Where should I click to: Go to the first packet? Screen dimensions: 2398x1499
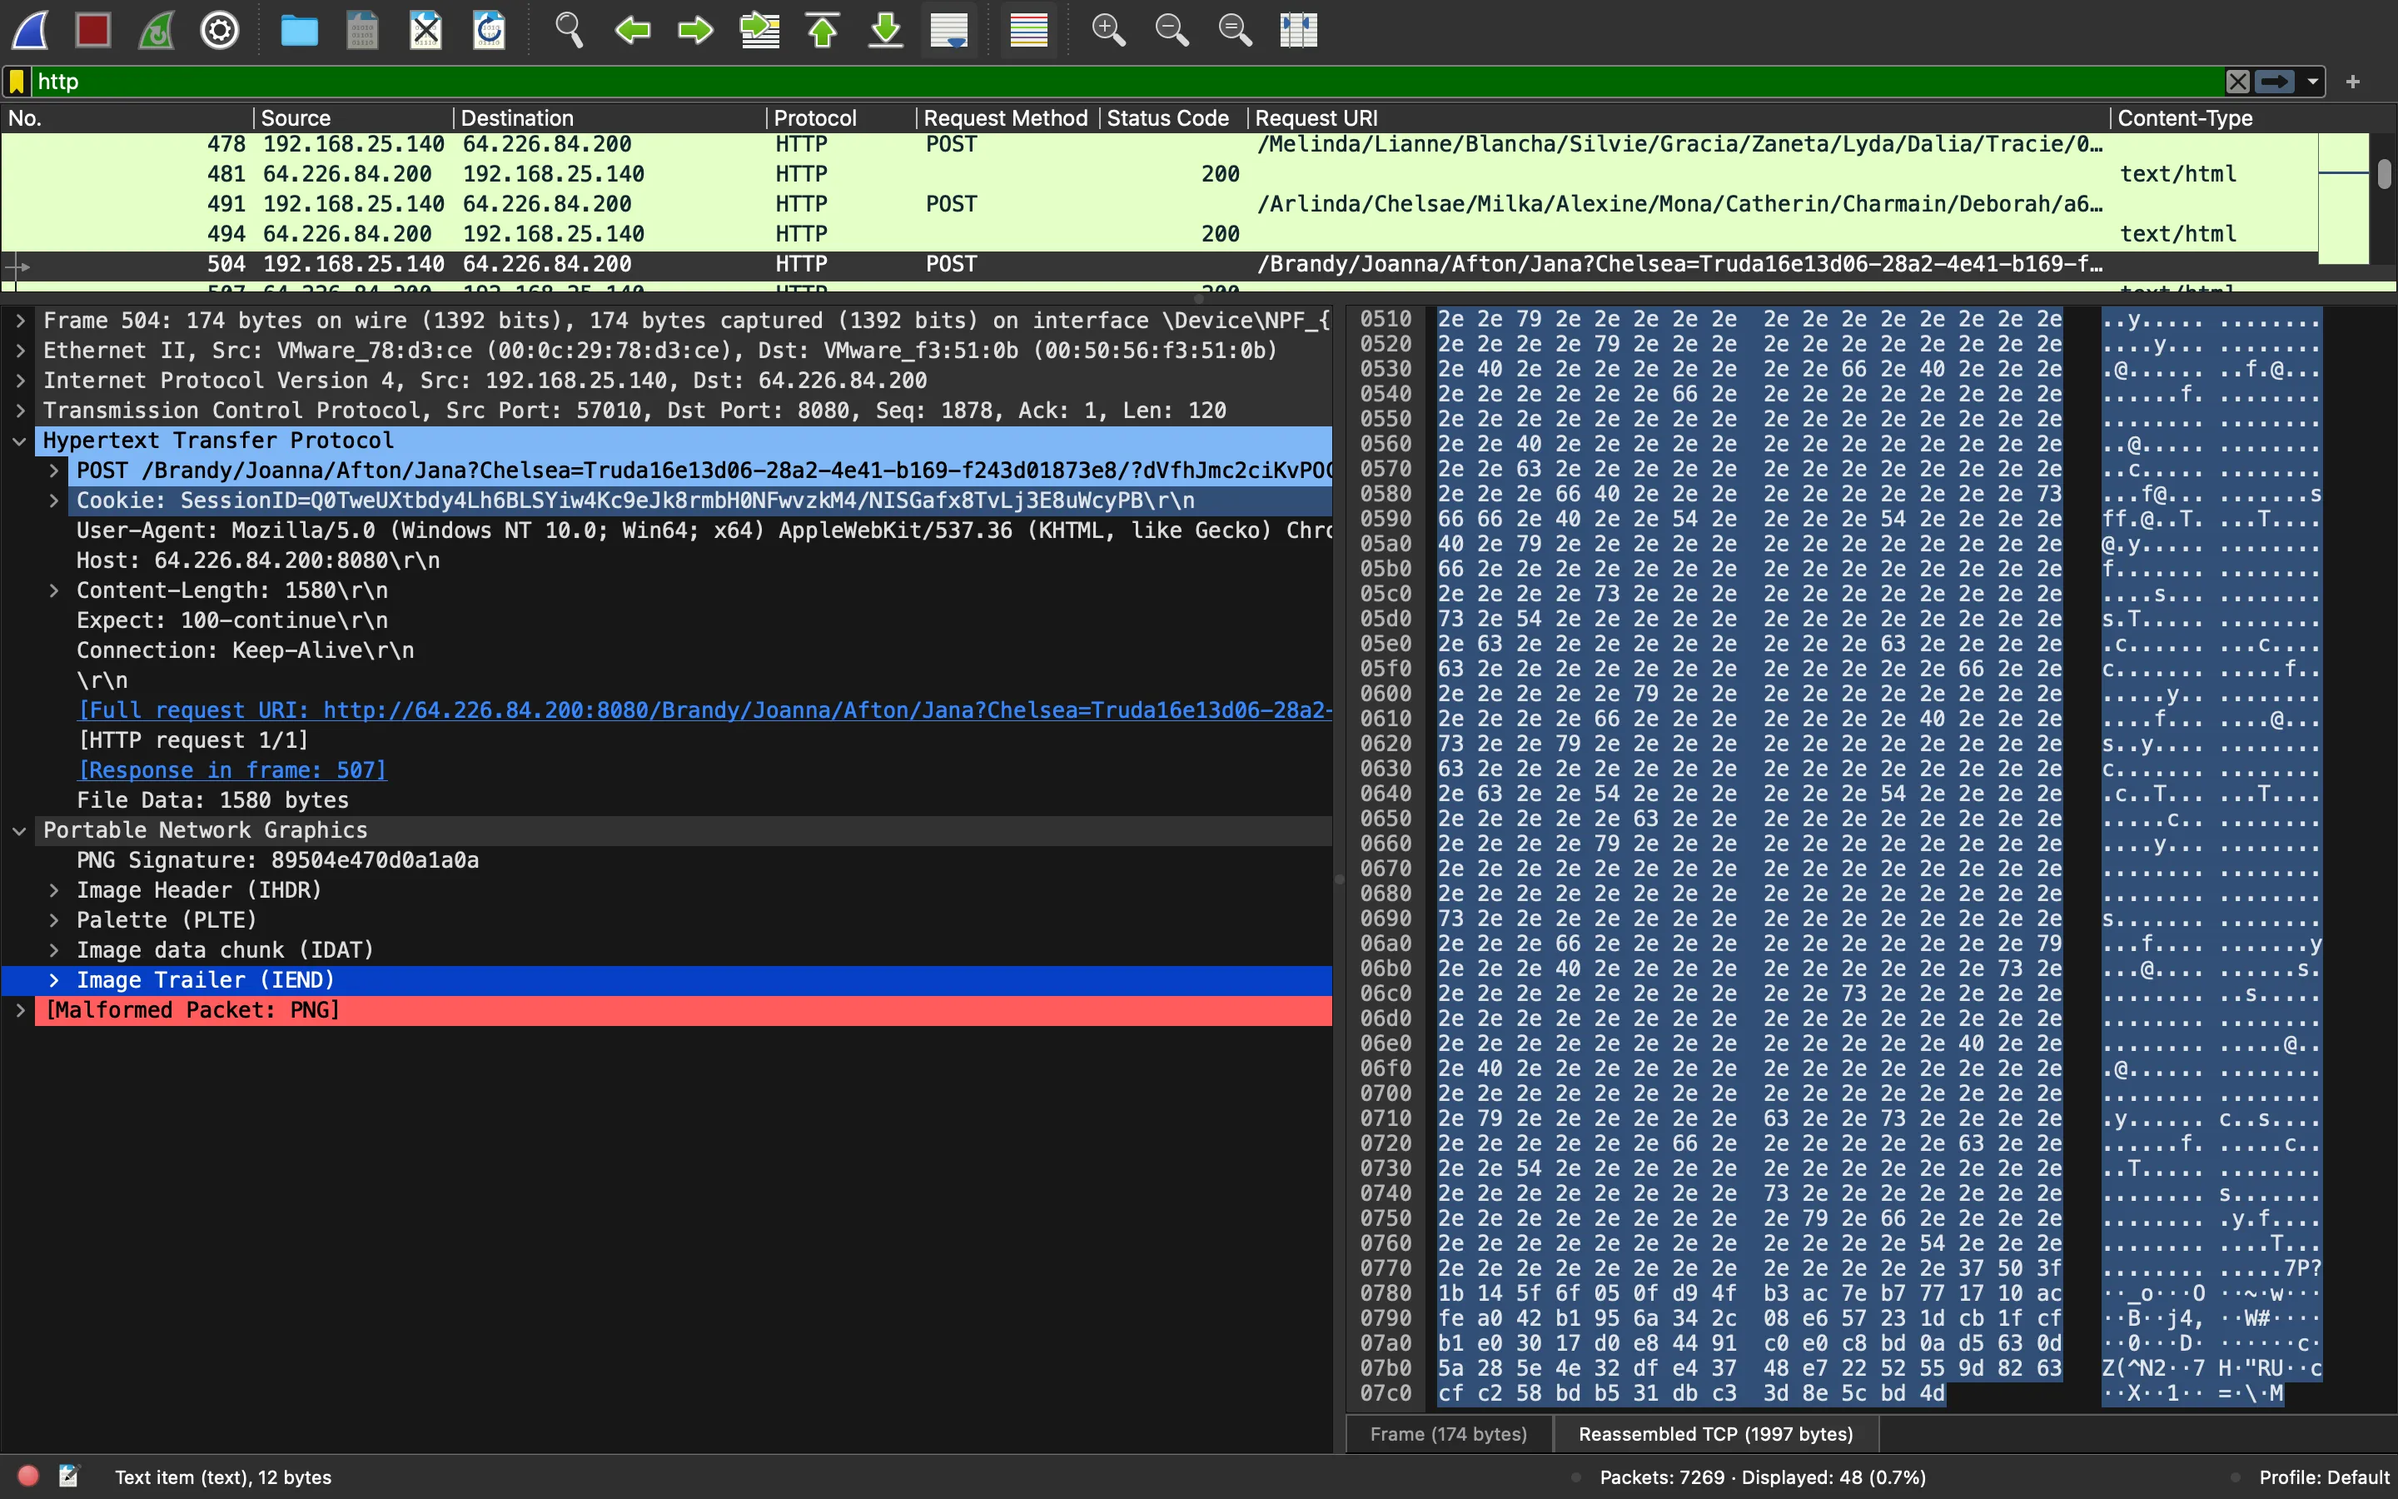pos(823,30)
